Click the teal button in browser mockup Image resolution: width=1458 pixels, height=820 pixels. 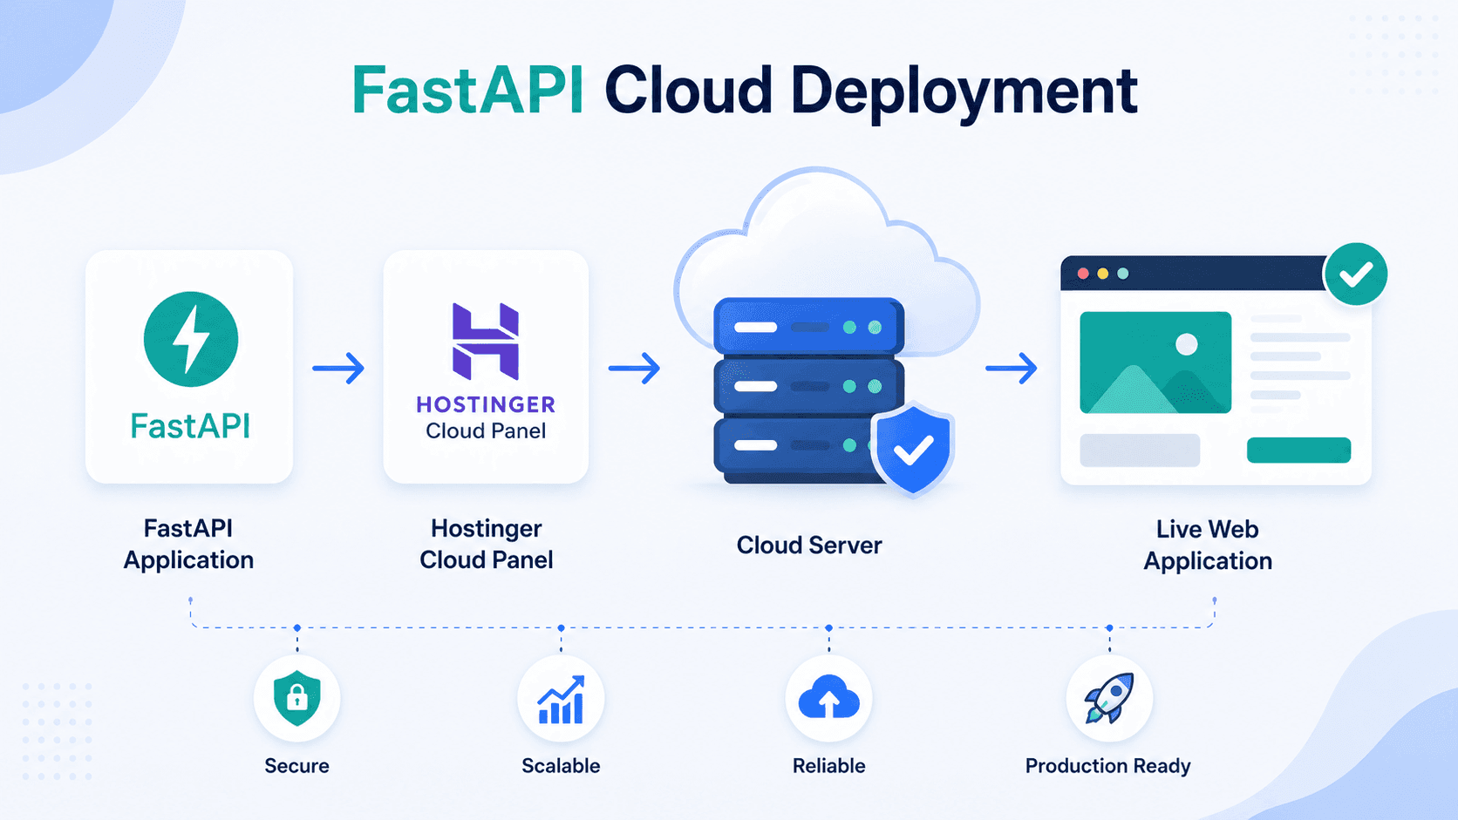(1298, 451)
